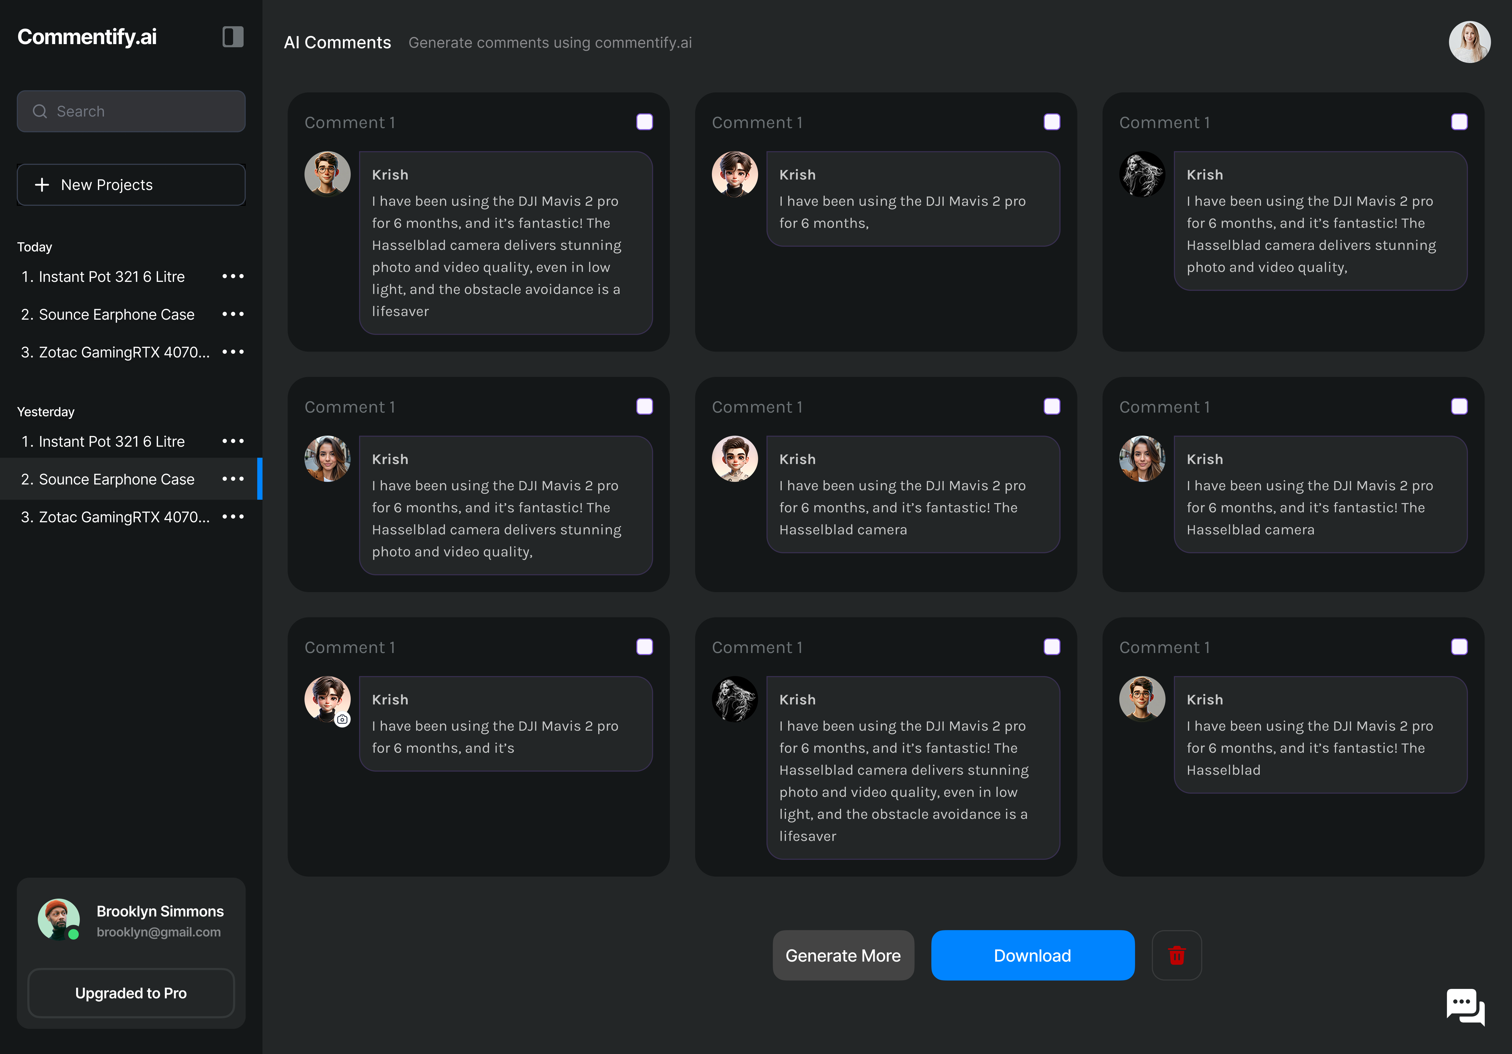The image size is (1512, 1054).
Task: Tick checkbox on glasses-avatar card ending 'lifesaver'
Action: tap(645, 122)
